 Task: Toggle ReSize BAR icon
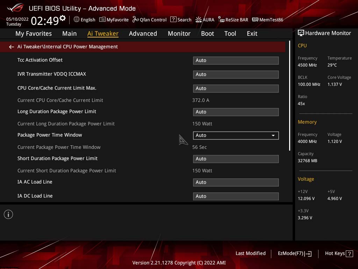(221, 20)
